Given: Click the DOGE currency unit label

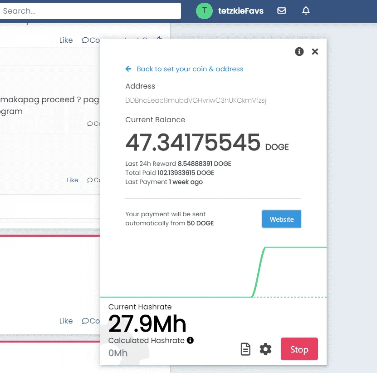Looking at the screenshot, I should [277, 147].
